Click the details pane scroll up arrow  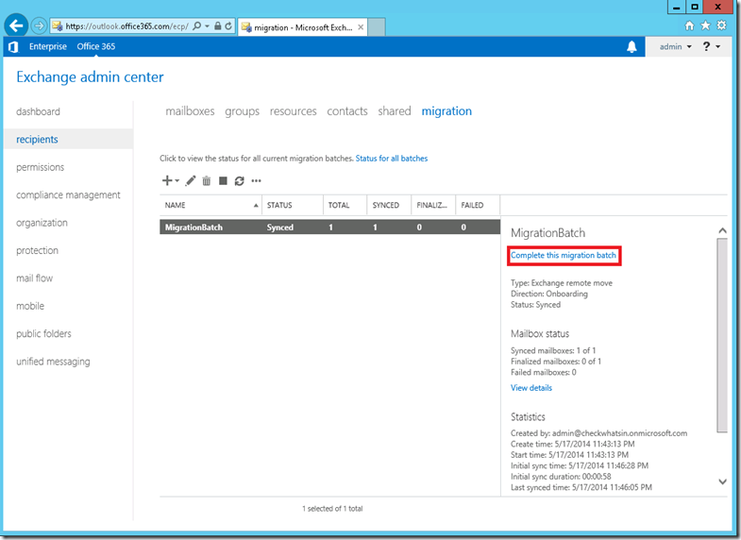pyautogui.click(x=722, y=230)
